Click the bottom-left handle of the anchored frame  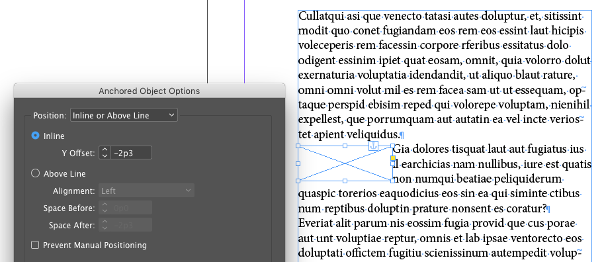pos(298,181)
